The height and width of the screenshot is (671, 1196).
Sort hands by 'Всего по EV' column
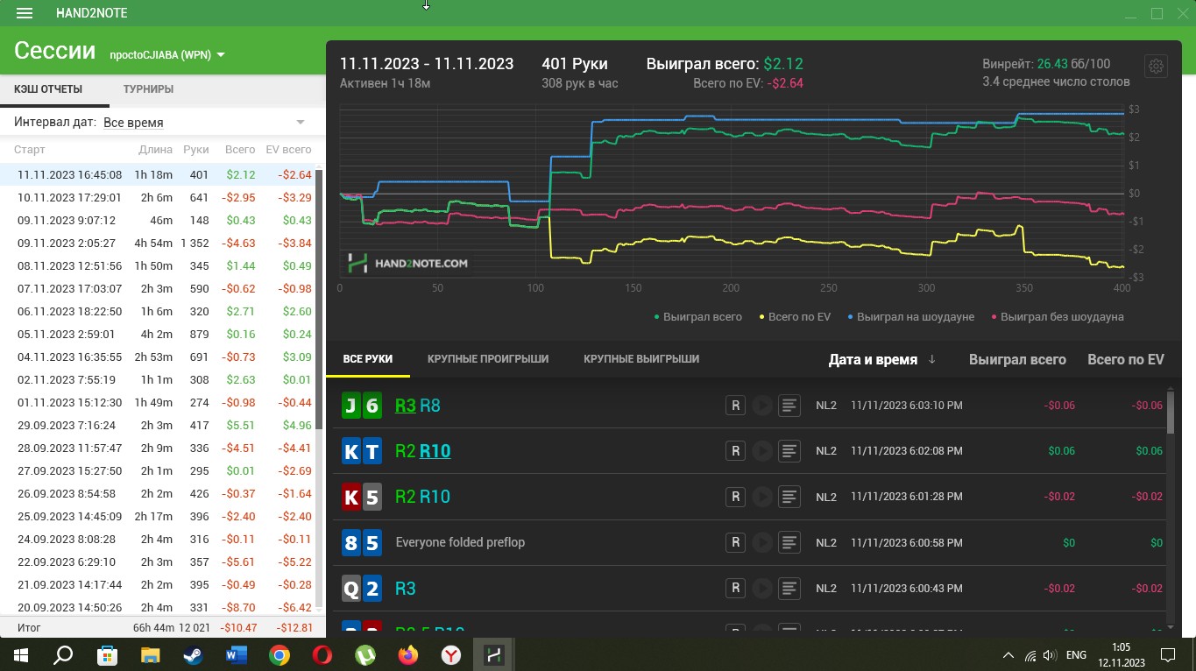pyautogui.click(x=1126, y=359)
